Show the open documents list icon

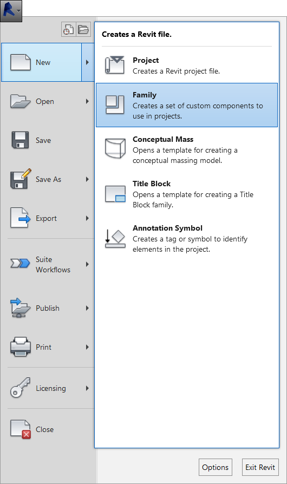click(x=83, y=30)
